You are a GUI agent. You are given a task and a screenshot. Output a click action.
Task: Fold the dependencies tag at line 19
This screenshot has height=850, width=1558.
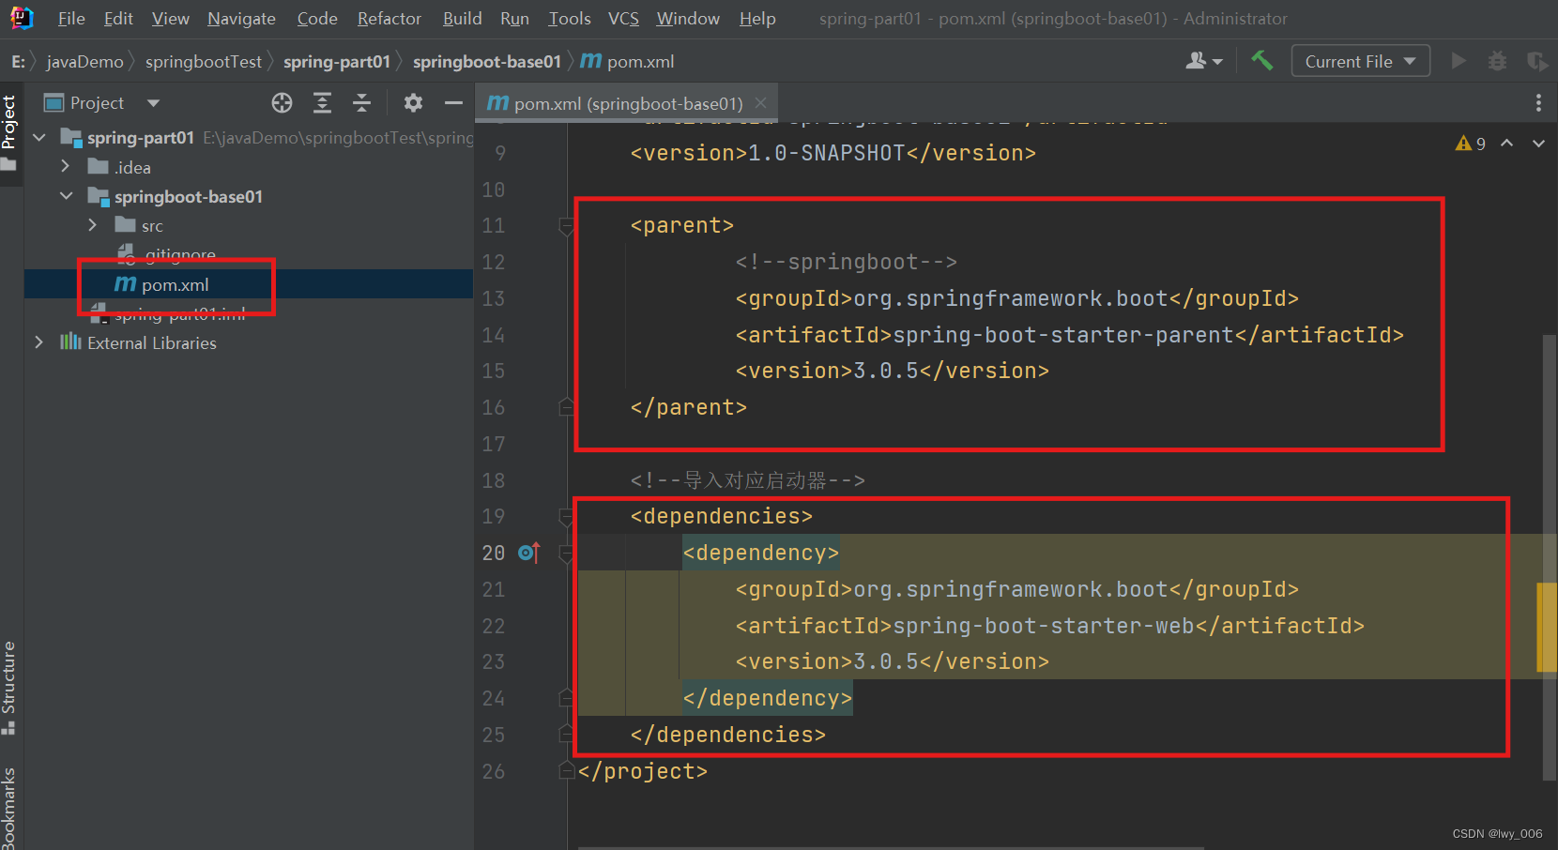[x=566, y=517]
